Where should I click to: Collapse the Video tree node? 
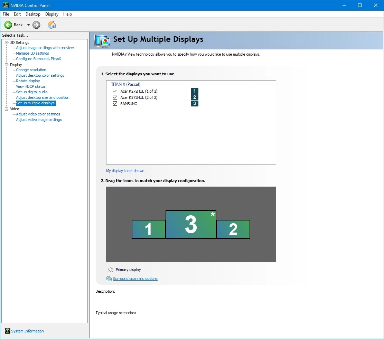(x=7, y=109)
